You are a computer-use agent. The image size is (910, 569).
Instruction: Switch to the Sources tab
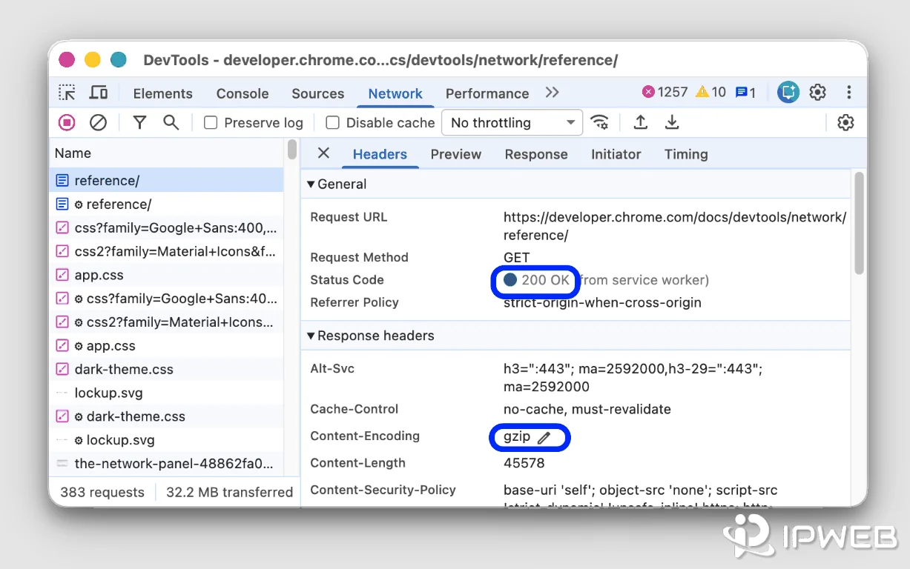(x=318, y=93)
